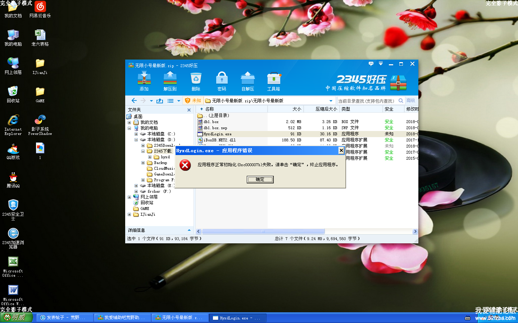518x323 pixels.
Task: Expand 我的文档 in folder tree
Action: pyautogui.click(x=129, y=123)
